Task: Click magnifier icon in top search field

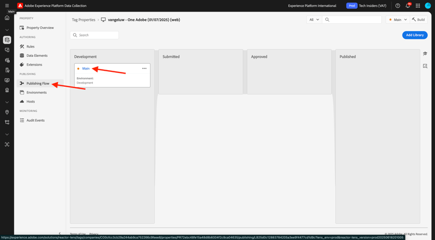Action: [x=327, y=20]
